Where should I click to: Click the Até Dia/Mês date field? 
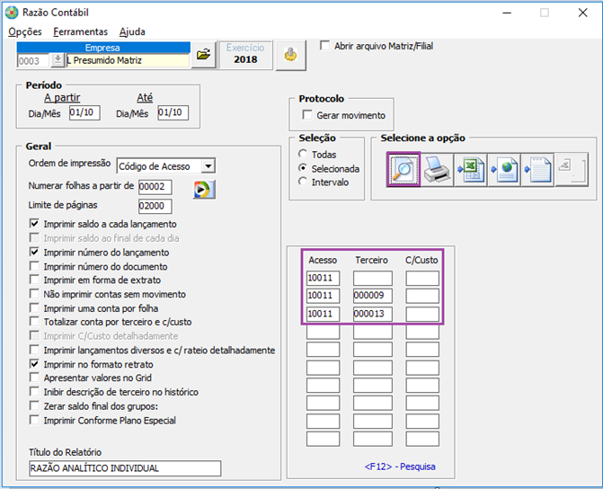click(173, 112)
